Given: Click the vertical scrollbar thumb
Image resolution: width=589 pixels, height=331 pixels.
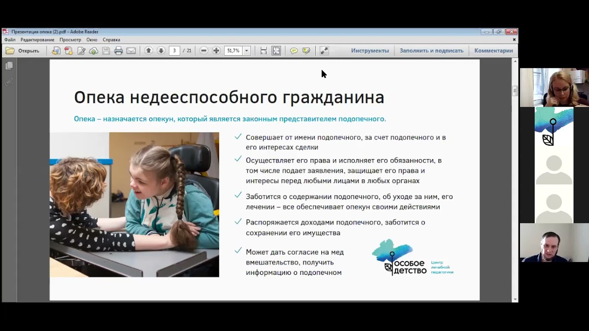Looking at the screenshot, I should [515, 91].
